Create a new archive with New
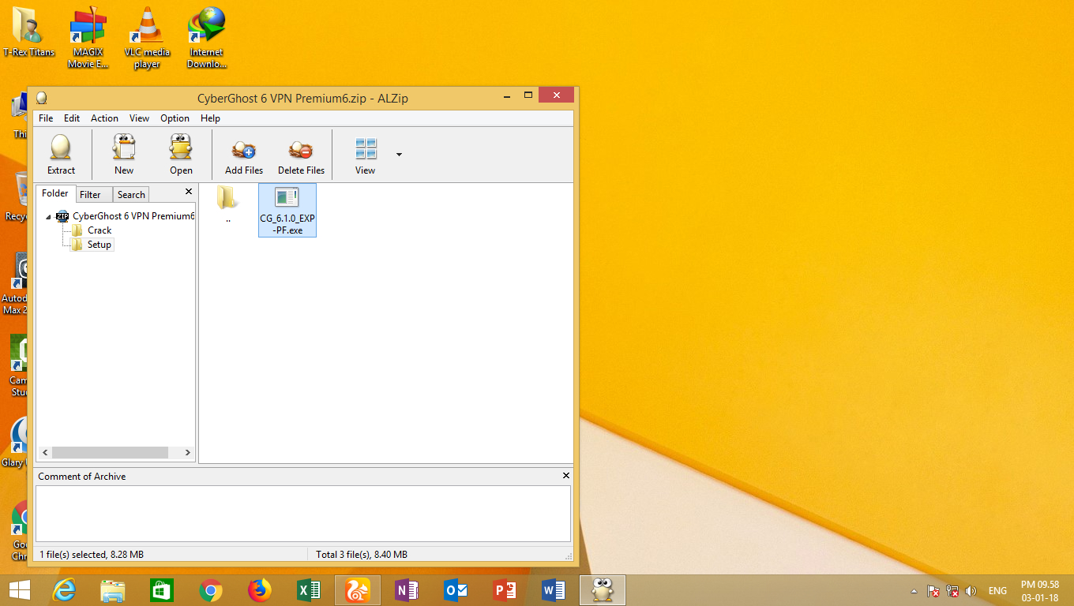1074x606 pixels. point(124,148)
